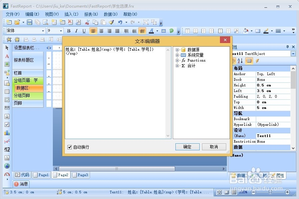
Task: Open the report Preview icon
Action: (x=45, y=23)
